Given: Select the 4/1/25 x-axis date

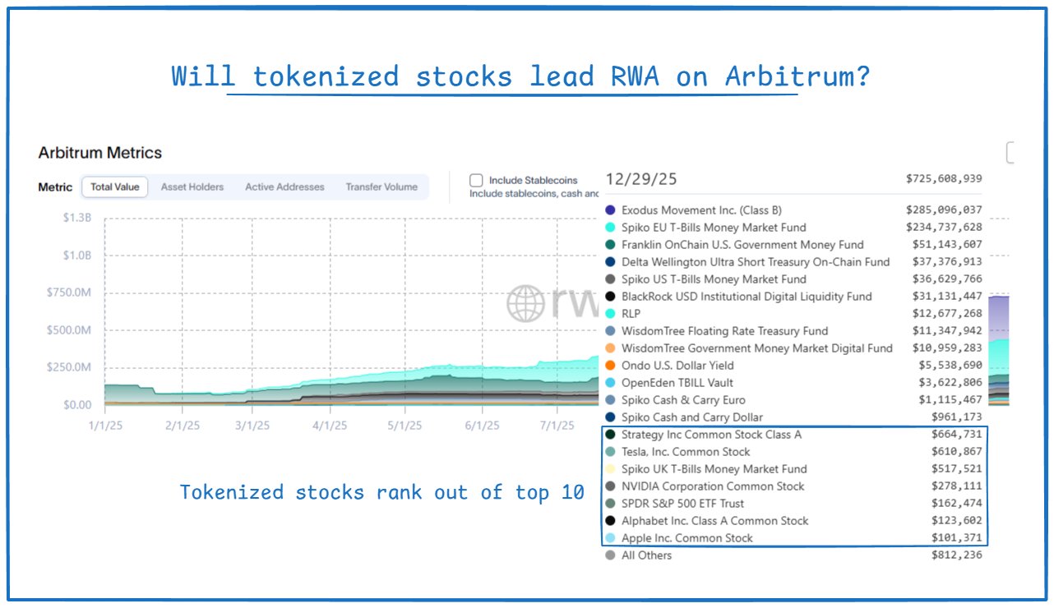Looking at the screenshot, I should click(329, 426).
